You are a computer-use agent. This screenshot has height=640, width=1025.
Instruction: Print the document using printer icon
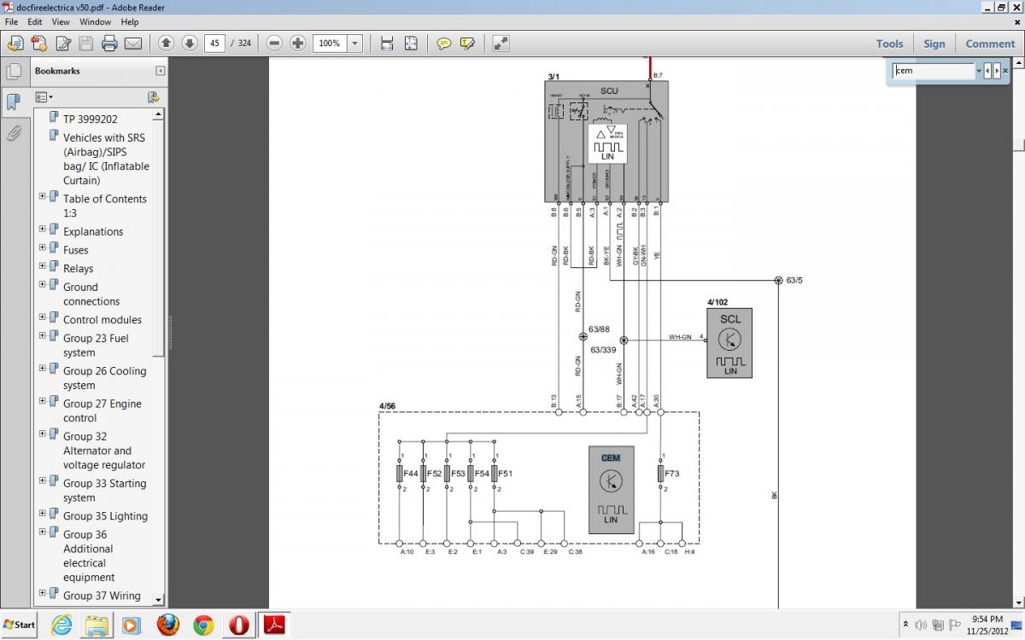(109, 43)
